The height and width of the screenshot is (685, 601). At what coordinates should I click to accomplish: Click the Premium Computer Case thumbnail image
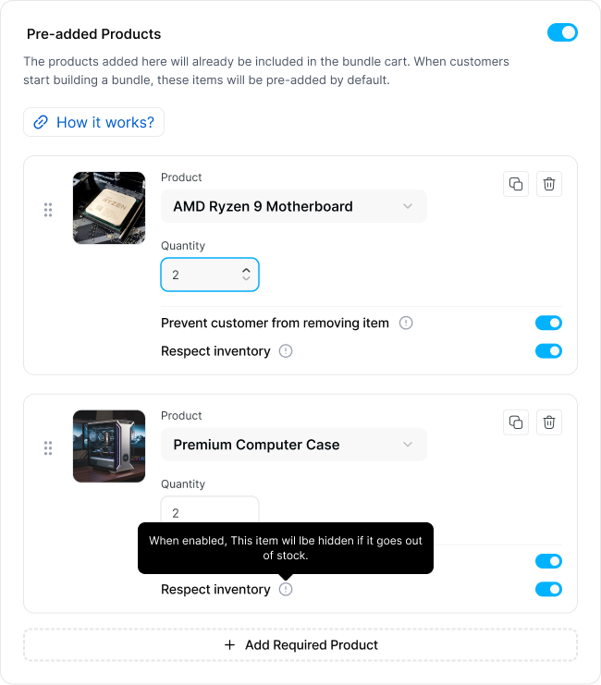point(109,446)
